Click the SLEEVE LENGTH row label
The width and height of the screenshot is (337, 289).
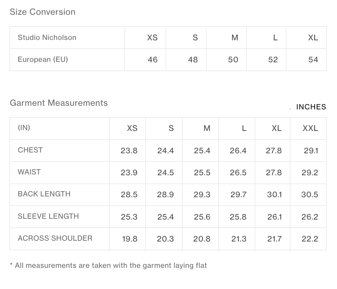point(48,216)
